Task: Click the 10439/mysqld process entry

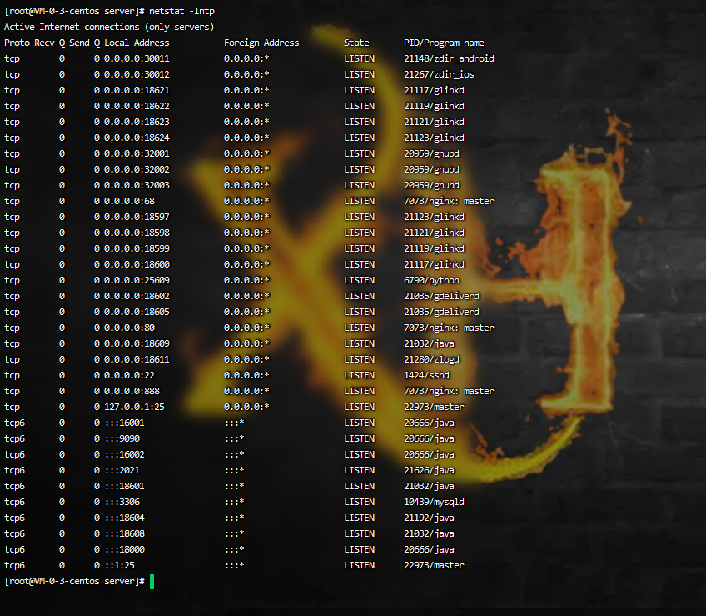Action: click(x=434, y=502)
